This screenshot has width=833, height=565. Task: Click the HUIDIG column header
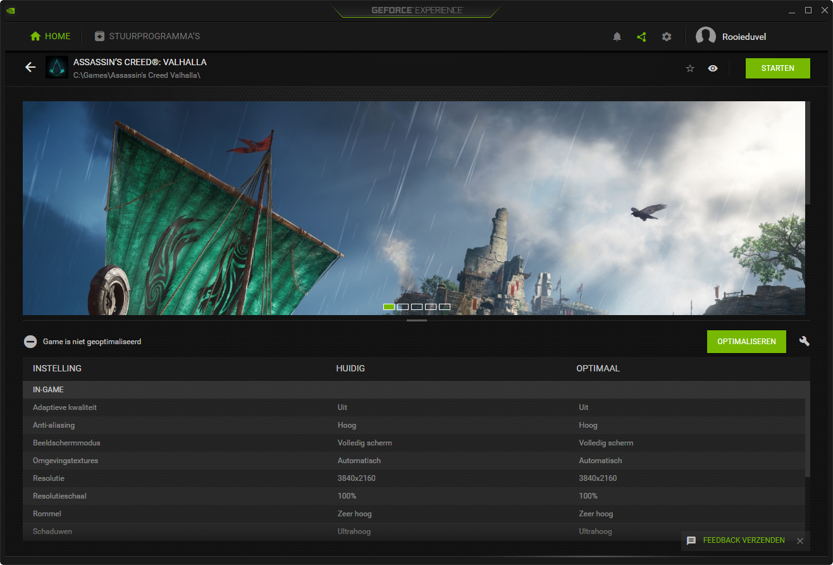tap(350, 368)
